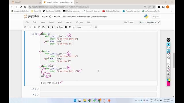The width and height of the screenshot is (184, 103).
Task: Select the eraser annotation tool
Action: coord(168,58)
